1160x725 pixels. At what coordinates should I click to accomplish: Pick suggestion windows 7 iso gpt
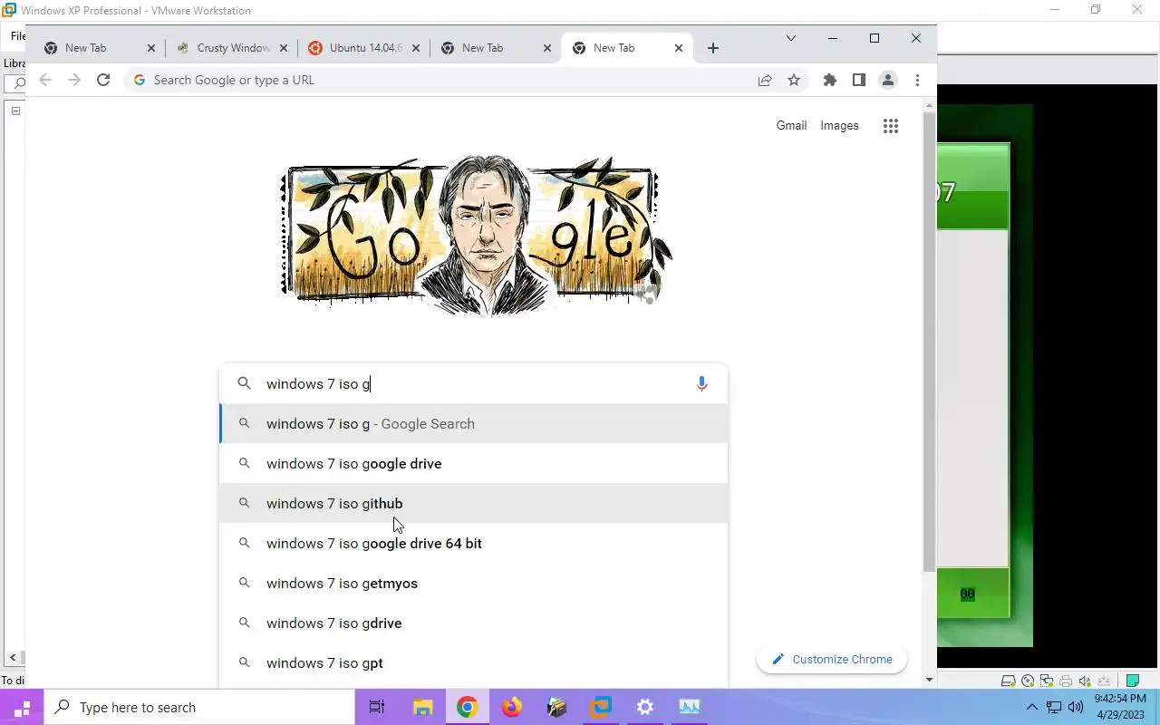click(x=473, y=663)
